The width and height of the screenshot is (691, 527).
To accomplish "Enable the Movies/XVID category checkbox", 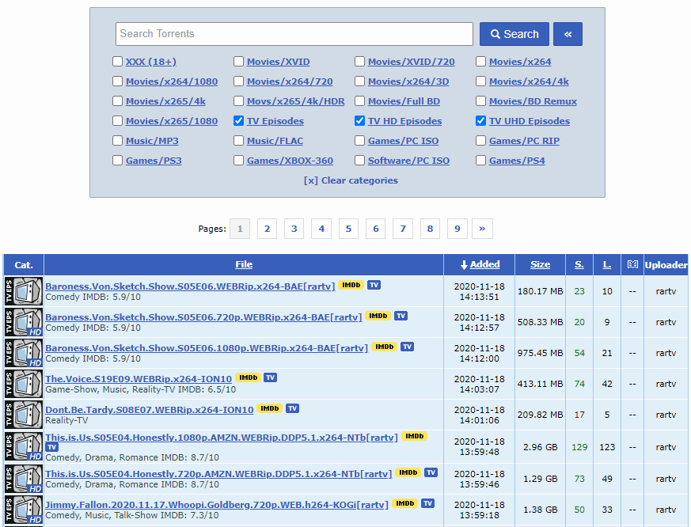I will [x=238, y=61].
